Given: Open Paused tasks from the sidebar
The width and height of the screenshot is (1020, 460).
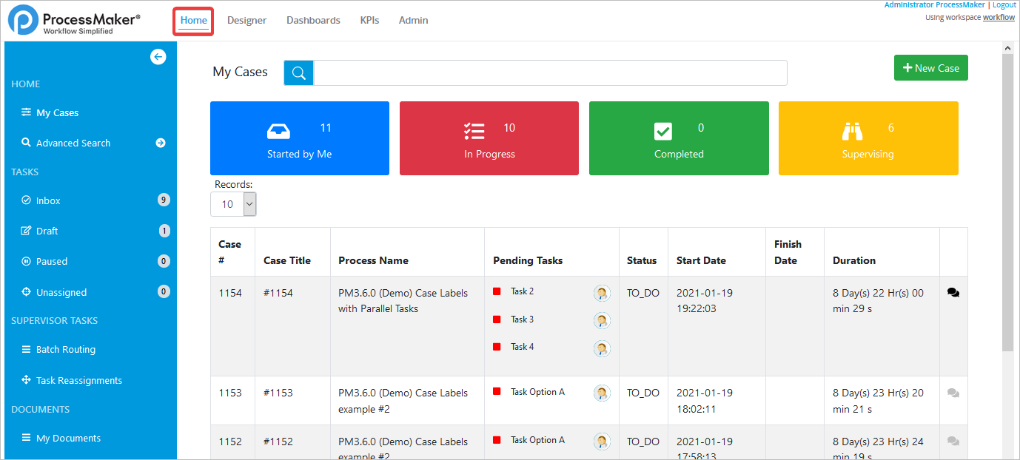Looking at the screenshot, I should pyautogui.click(x=50, y=260).
